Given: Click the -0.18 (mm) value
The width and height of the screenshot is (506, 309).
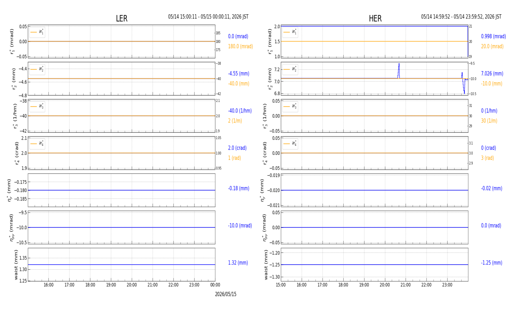Looking at the screenshot, I should click(239, 188).
